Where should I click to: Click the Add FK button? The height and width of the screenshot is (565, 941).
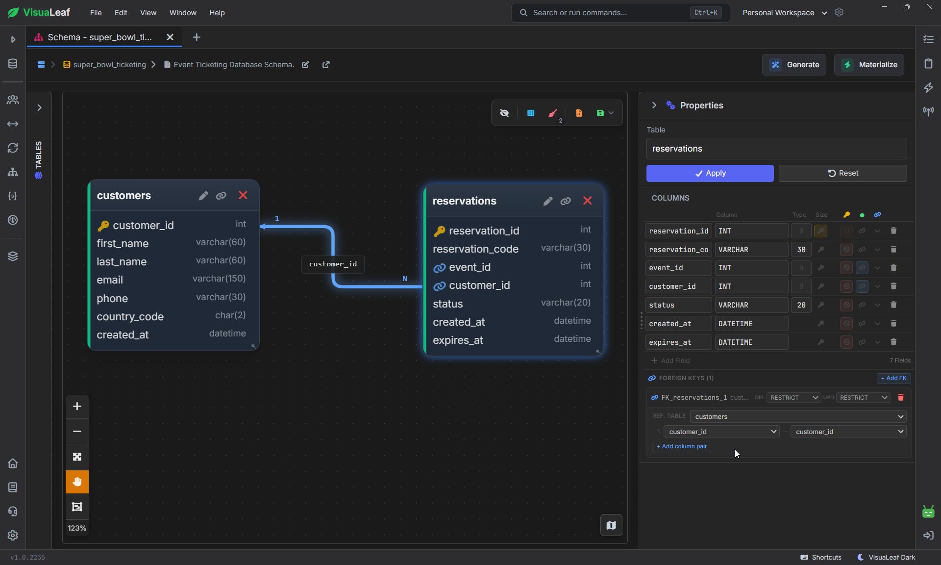(893, 378)
